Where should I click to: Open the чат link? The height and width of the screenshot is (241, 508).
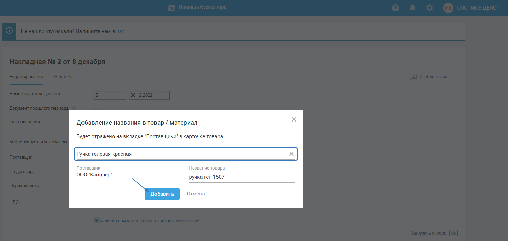[x=120, y=31]
